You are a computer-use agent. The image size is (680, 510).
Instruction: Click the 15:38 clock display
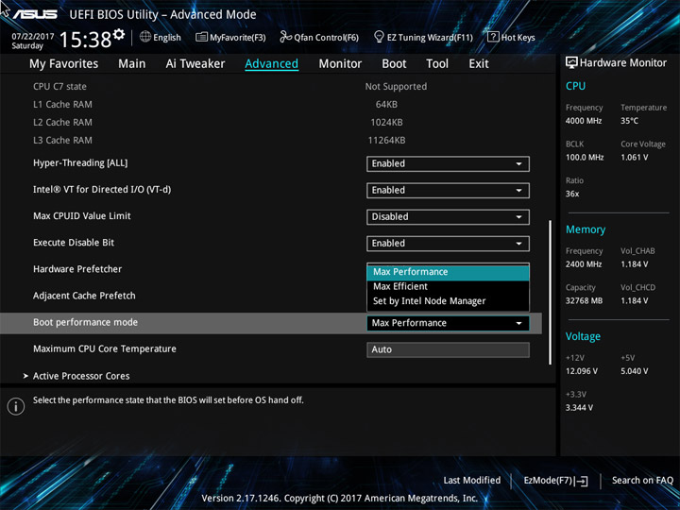tap(85, 40)
